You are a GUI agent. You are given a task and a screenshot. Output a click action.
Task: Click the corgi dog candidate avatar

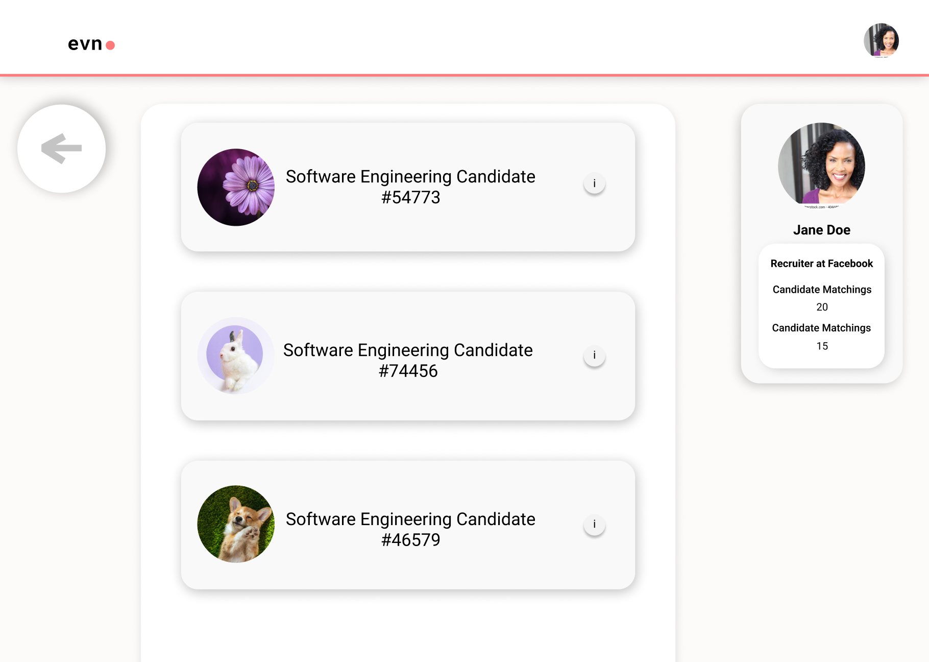click(236, 524)
